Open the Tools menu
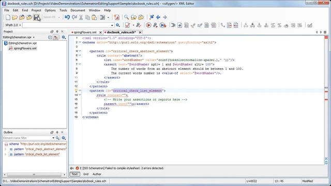Viewport: 331px width, 186px height. (x=63, y=10)
